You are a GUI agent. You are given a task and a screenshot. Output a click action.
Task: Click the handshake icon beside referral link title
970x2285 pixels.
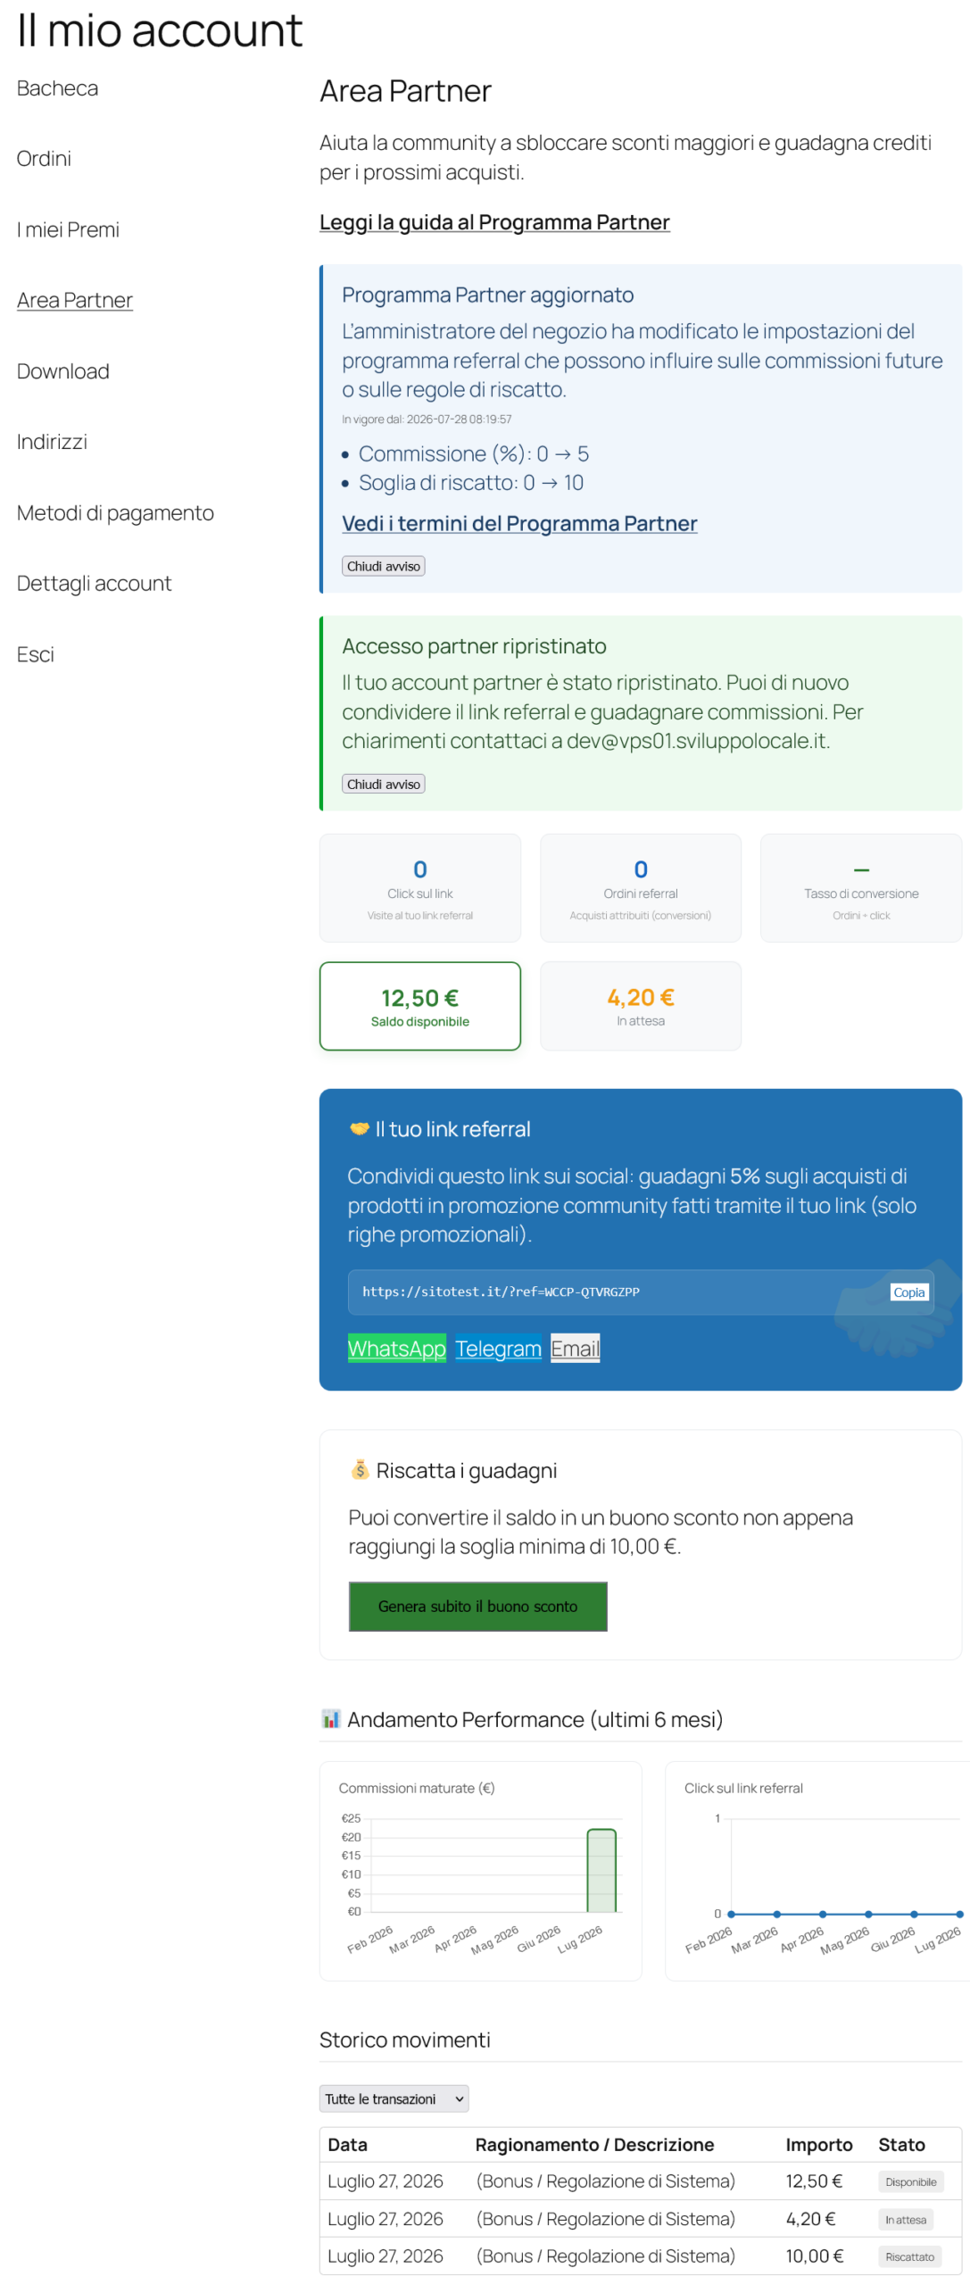(x=359, y=1128)
